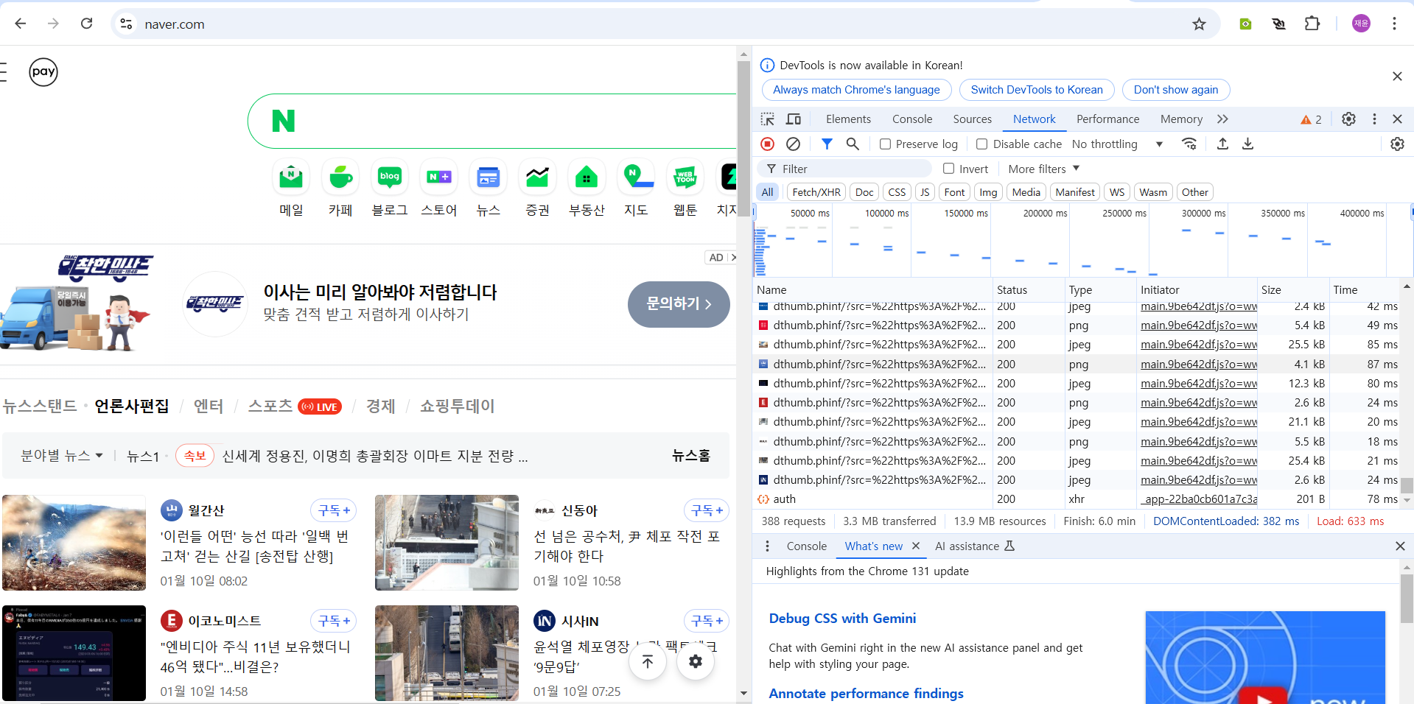The height and width of the screenshot is (704, 1414).
Task: Click Switch DevTools to Korean
Action: 1037,90
